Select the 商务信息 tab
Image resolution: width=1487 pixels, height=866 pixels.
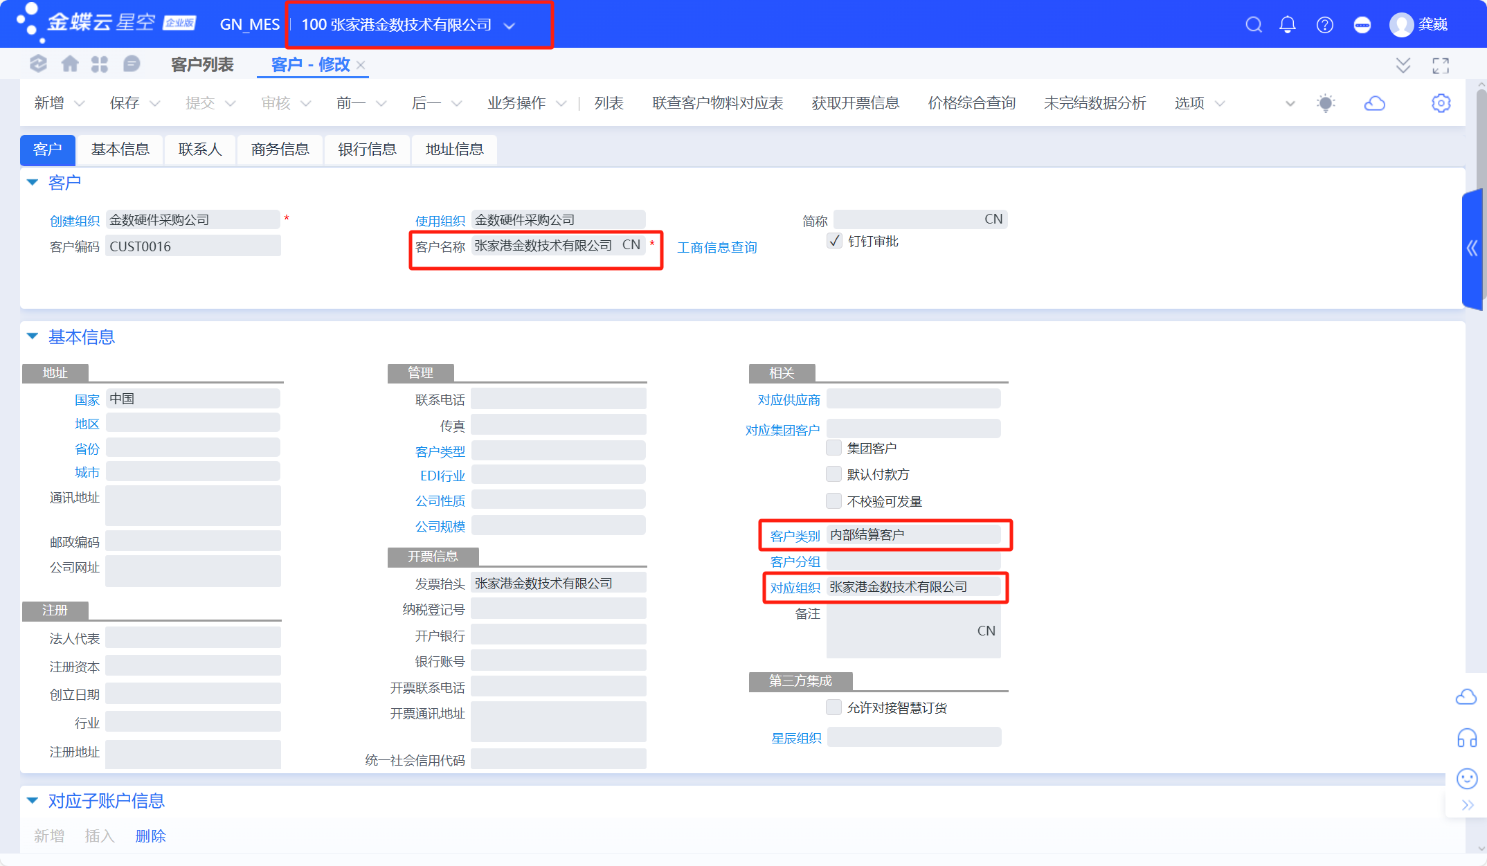(280, 150)
